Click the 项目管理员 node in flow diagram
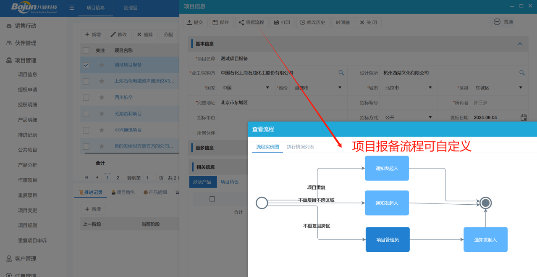Screen dimensions: 537x277 pos(387,240)
